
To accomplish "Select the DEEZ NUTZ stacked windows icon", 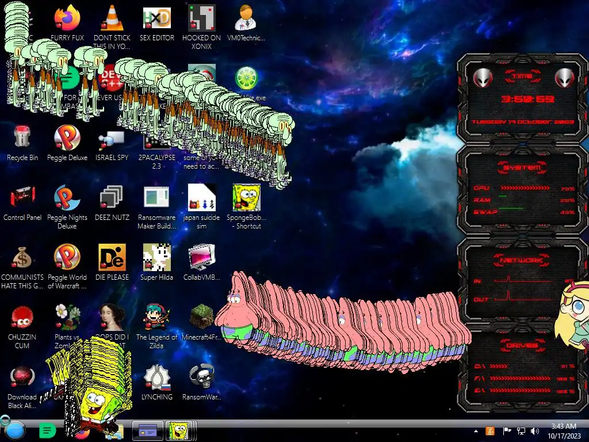I will coord(112,197).
